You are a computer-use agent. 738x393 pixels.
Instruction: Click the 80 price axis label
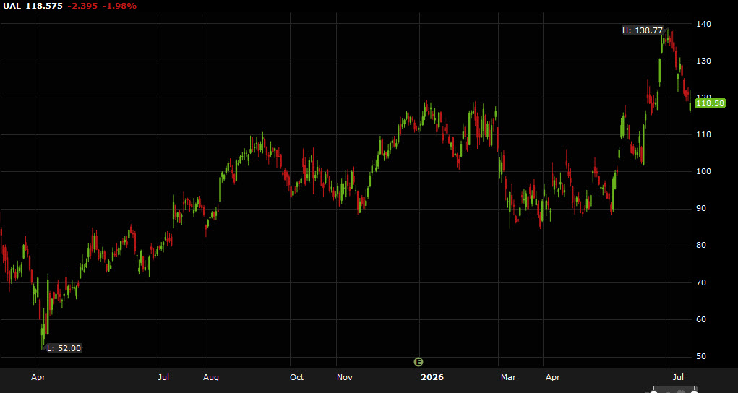point(701,245)
